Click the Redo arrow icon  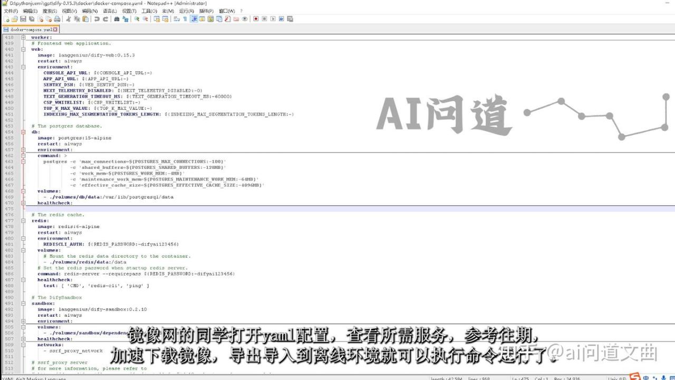pyautogui.click(x=105, y=19)
